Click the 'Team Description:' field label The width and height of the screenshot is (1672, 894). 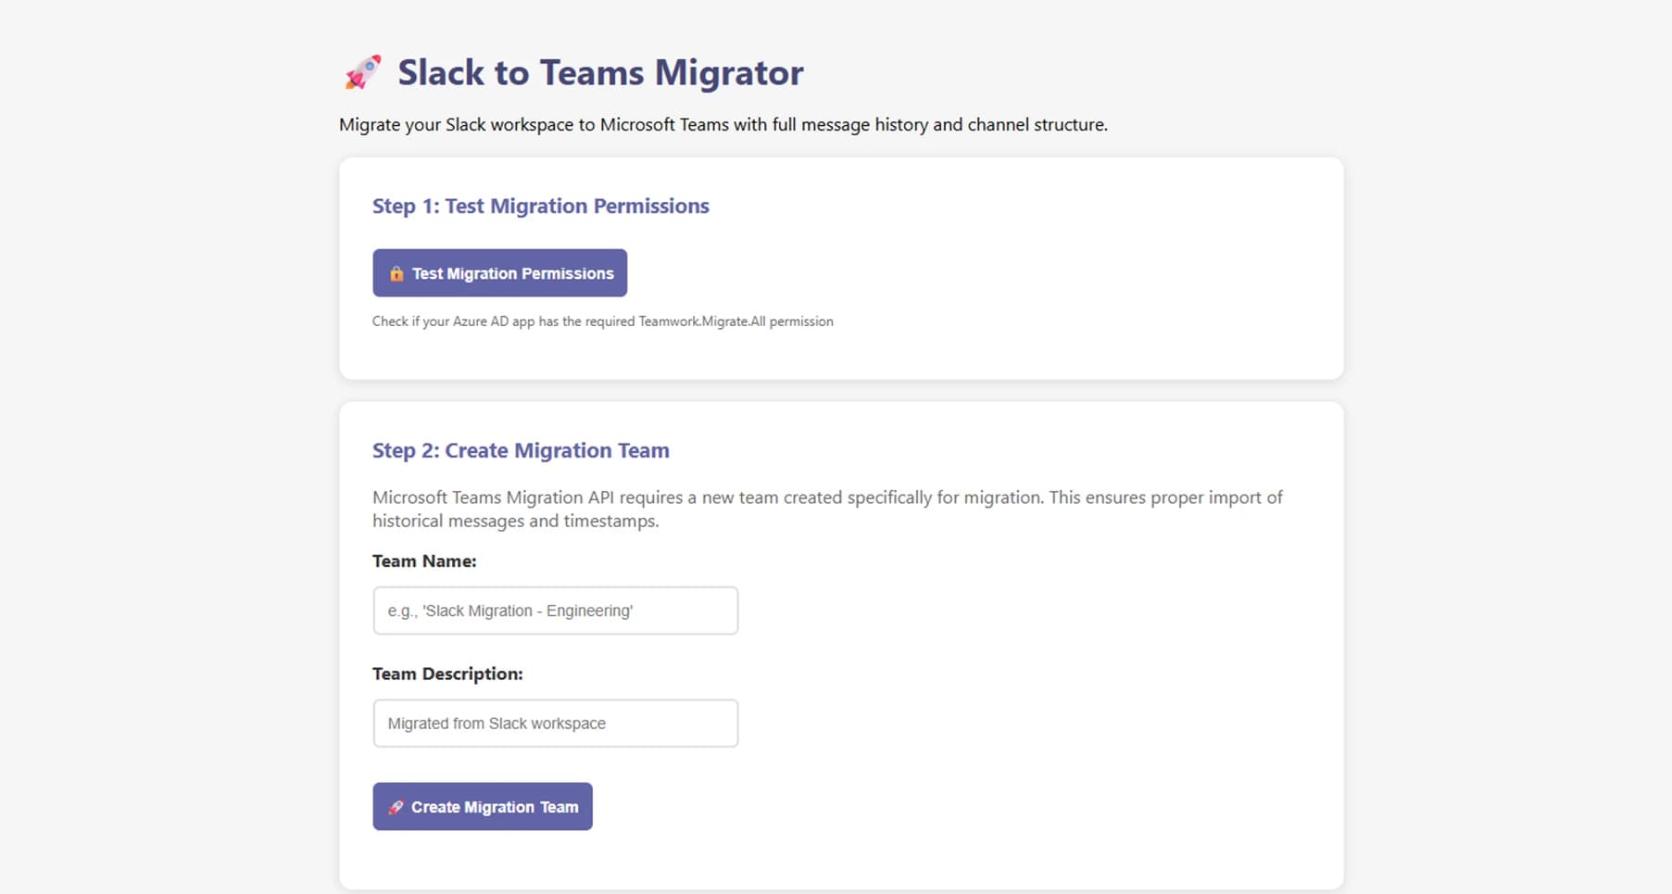pyautogui.click(x=447, y=674)
